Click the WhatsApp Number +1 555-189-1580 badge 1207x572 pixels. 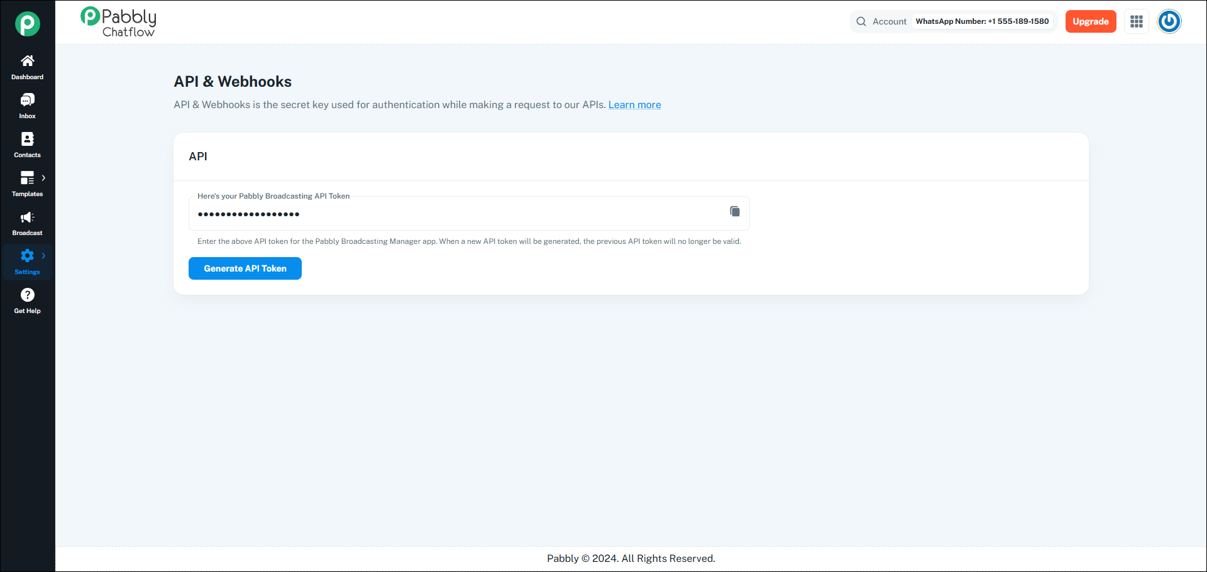click(x=982, y=21)
